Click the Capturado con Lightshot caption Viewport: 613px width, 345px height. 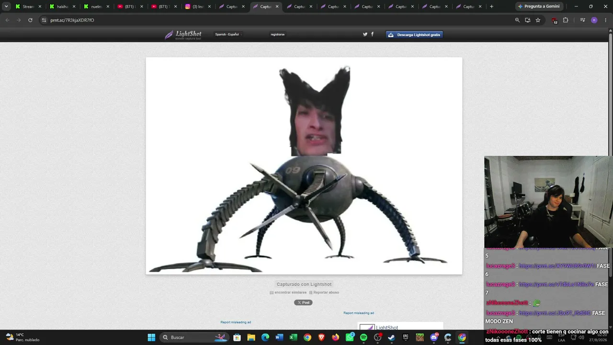click(304, 284)
